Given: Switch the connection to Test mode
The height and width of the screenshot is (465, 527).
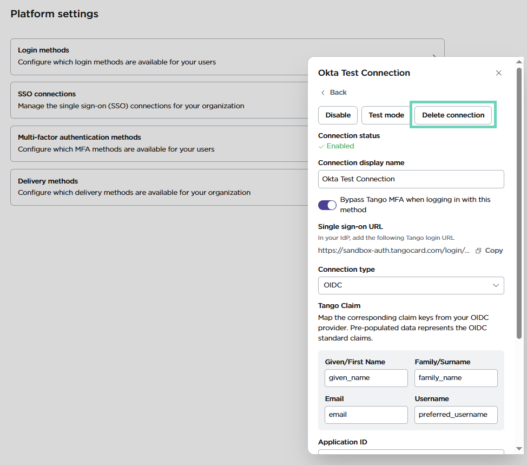Looking at the screenshot, I should tap(386, 115).
